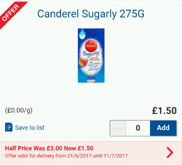Click the Sugarly script text on the packaging

[91, 54]
